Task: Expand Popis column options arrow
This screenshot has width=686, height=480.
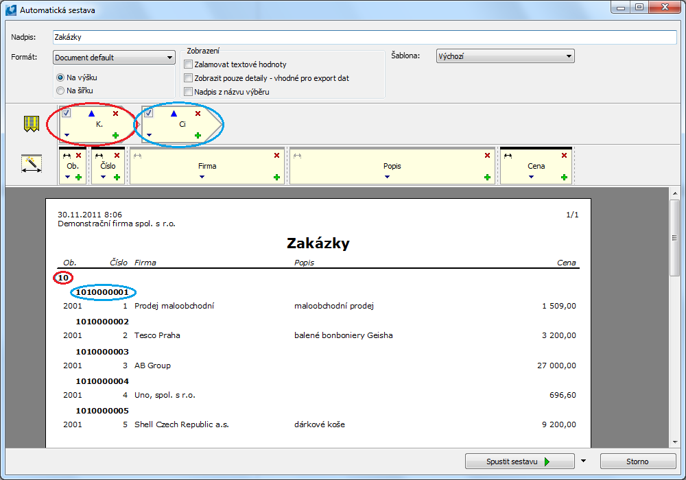Action: coord(387,177)
